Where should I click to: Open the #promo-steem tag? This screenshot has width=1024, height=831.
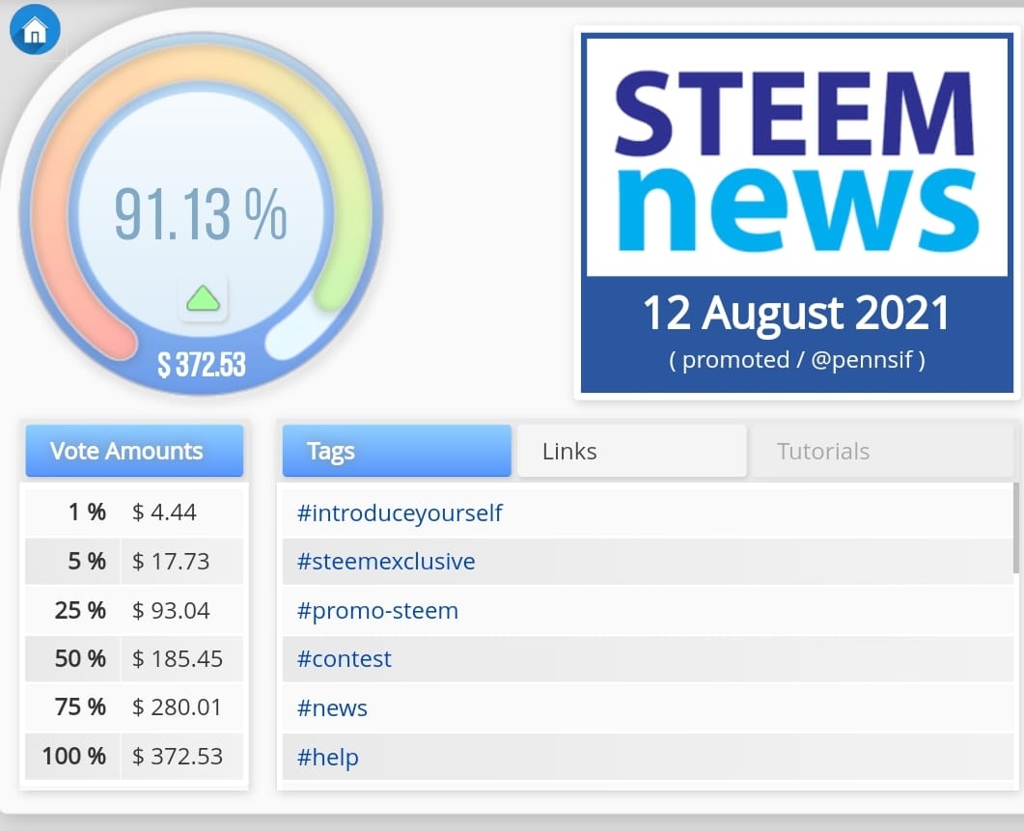point(377,611)
